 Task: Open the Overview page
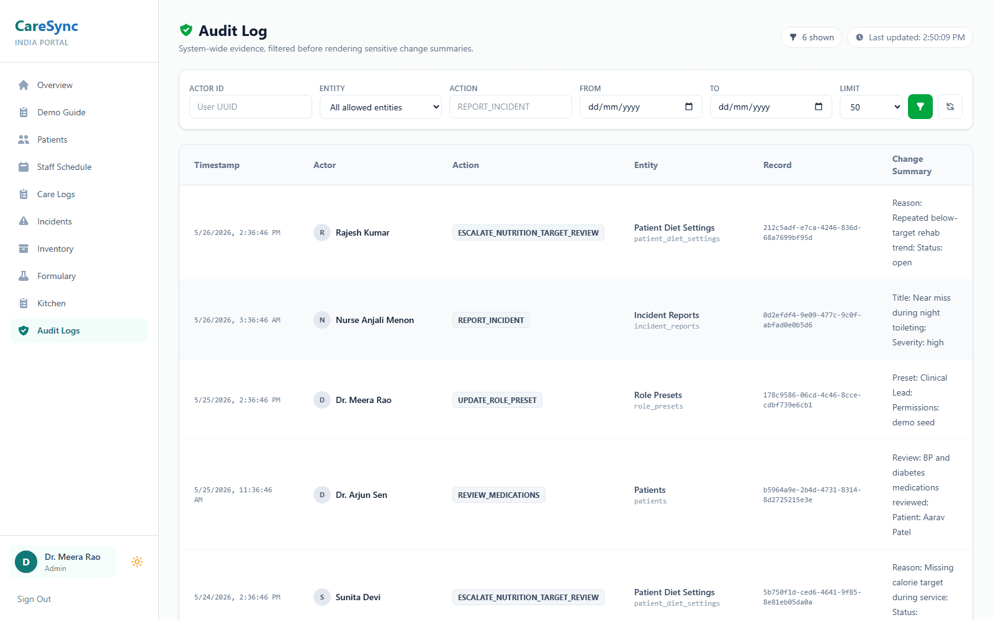tap(79, 85)
